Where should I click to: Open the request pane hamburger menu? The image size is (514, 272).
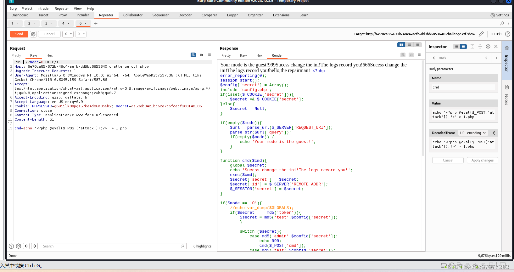coord(210,55)
